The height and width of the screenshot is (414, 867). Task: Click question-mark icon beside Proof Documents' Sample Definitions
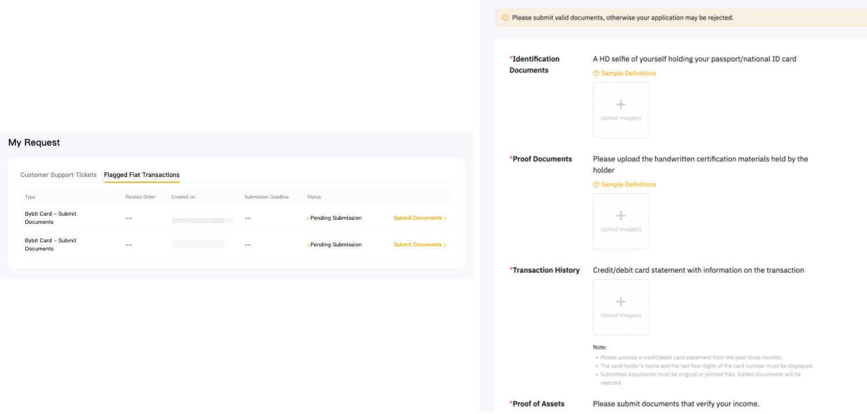[596, 185]
